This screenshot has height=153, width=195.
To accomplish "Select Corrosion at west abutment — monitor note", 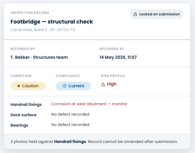I will (x=89, y=104).
